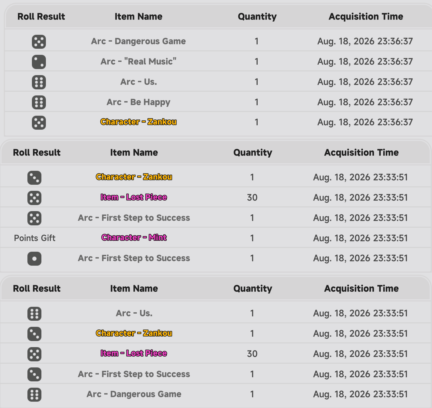This screenshot has width=432, height=408.
Task: Click dice icon for Arc - Us. at 23:36:37
Action: click(39, 82)
